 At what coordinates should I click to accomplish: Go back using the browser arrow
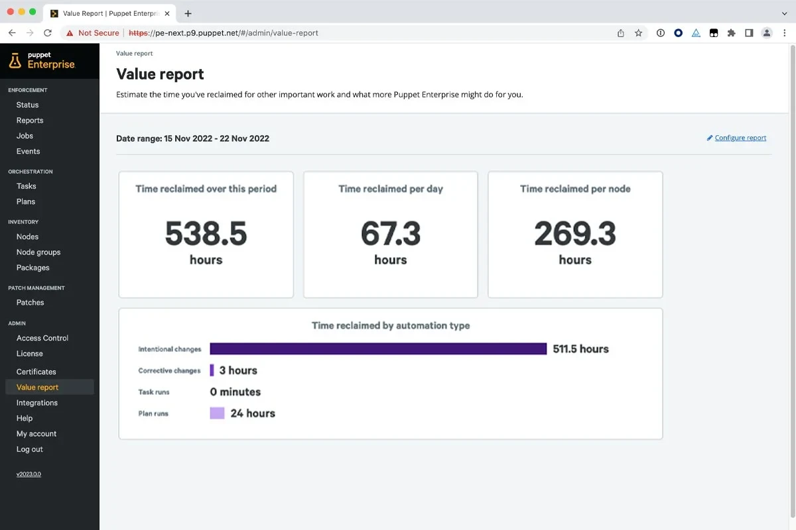(x=12, y=32)
